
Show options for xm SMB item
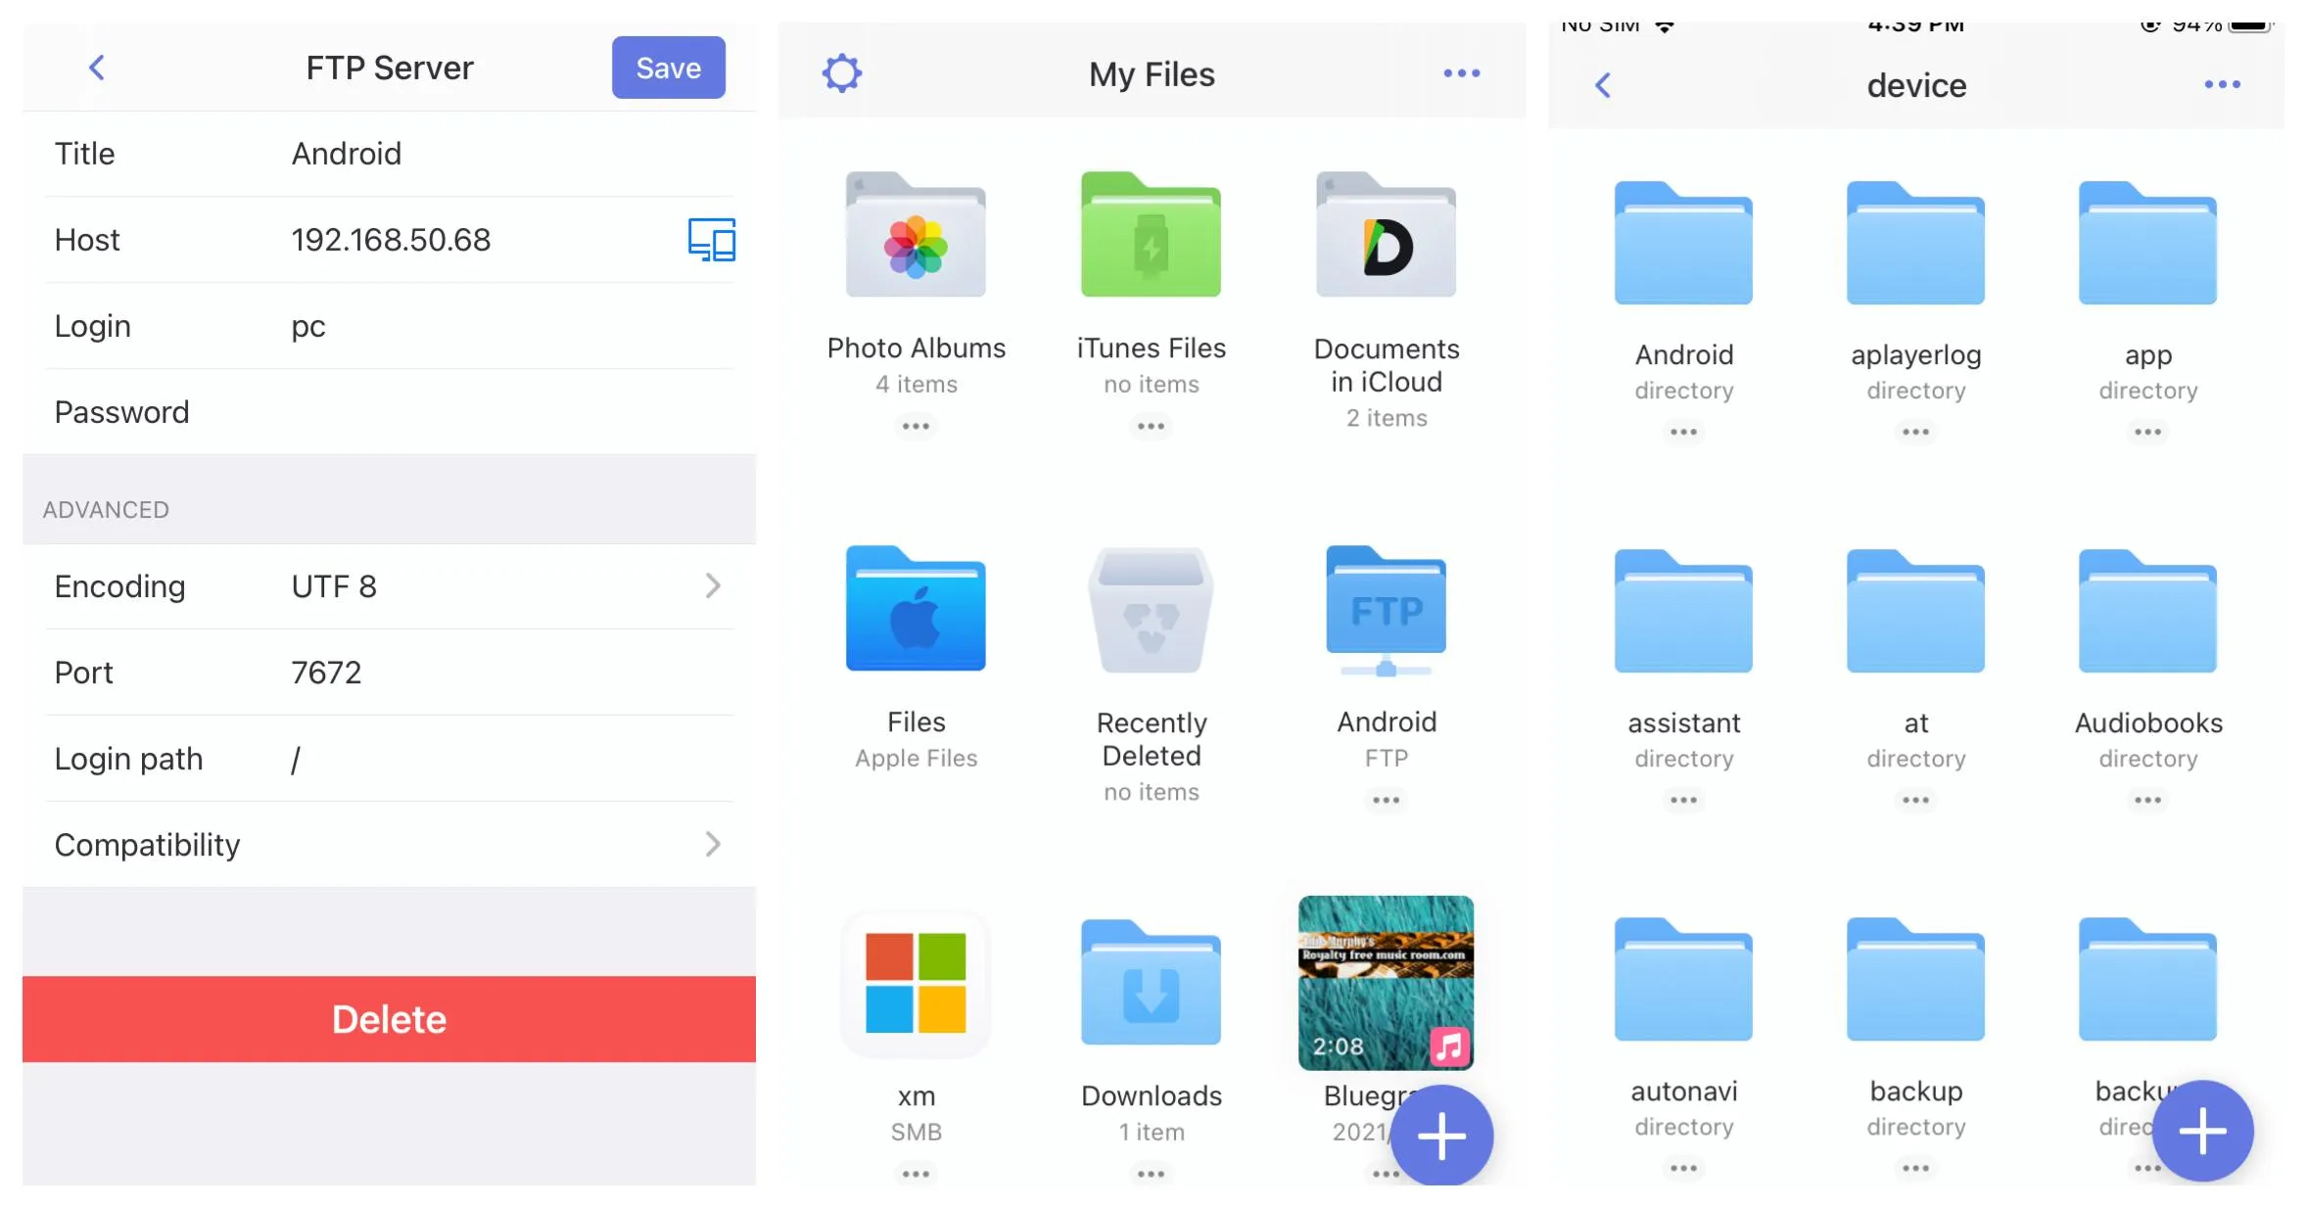(x=916, y=1174)
